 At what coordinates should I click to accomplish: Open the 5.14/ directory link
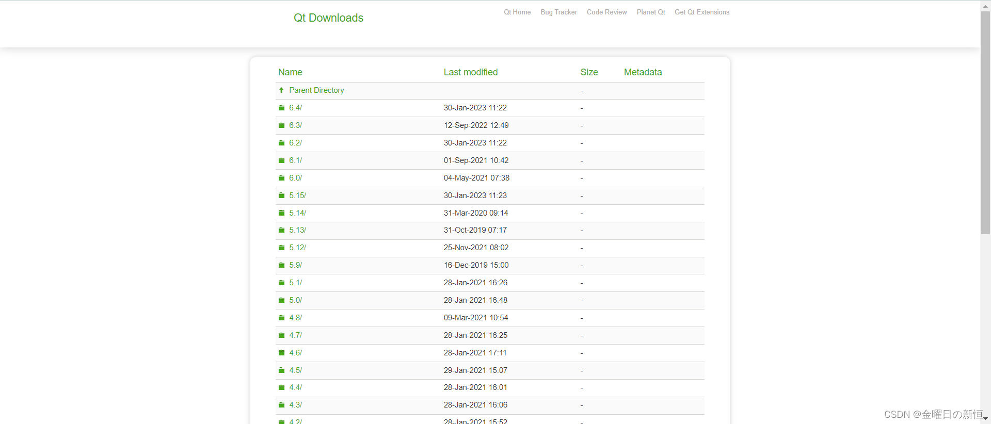[298, 213]
